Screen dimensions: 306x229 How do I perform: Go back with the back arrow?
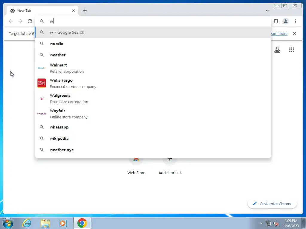point(11,21)
